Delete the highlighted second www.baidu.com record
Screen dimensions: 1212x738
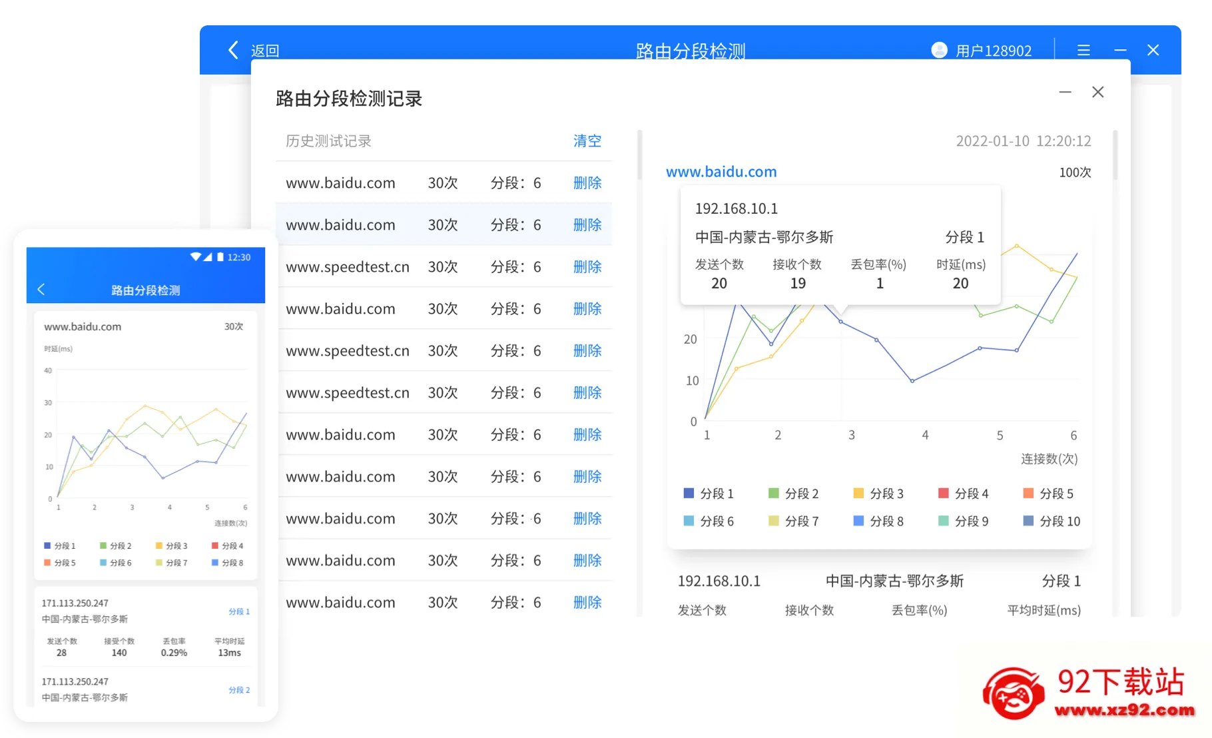click(x=587, y=224)
